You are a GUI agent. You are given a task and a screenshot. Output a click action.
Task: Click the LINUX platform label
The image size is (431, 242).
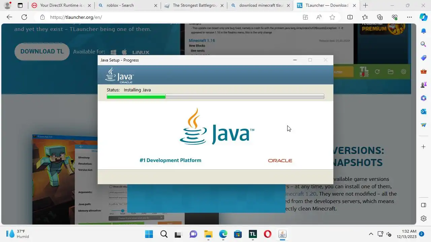tap(141, 52)
